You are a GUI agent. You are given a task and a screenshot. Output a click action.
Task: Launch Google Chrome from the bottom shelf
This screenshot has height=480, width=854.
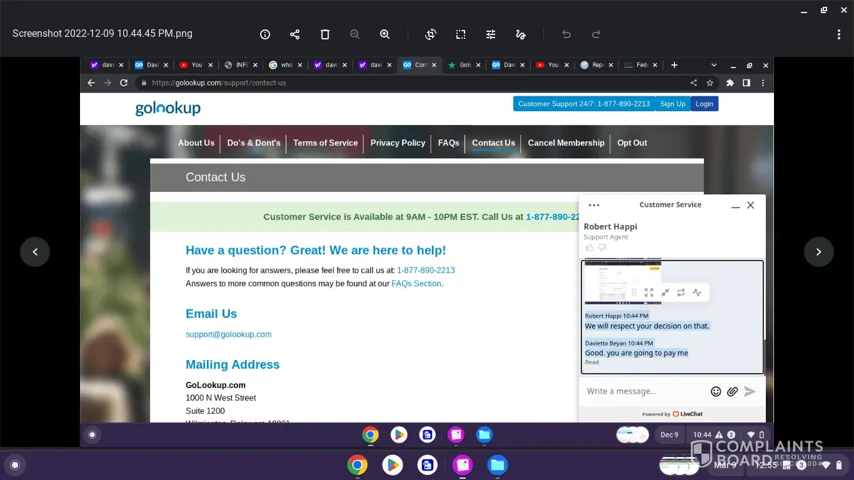[x=358, y=465]
